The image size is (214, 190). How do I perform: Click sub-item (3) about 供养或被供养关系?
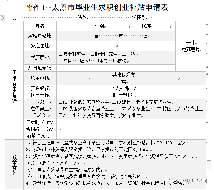coord(86,177)
